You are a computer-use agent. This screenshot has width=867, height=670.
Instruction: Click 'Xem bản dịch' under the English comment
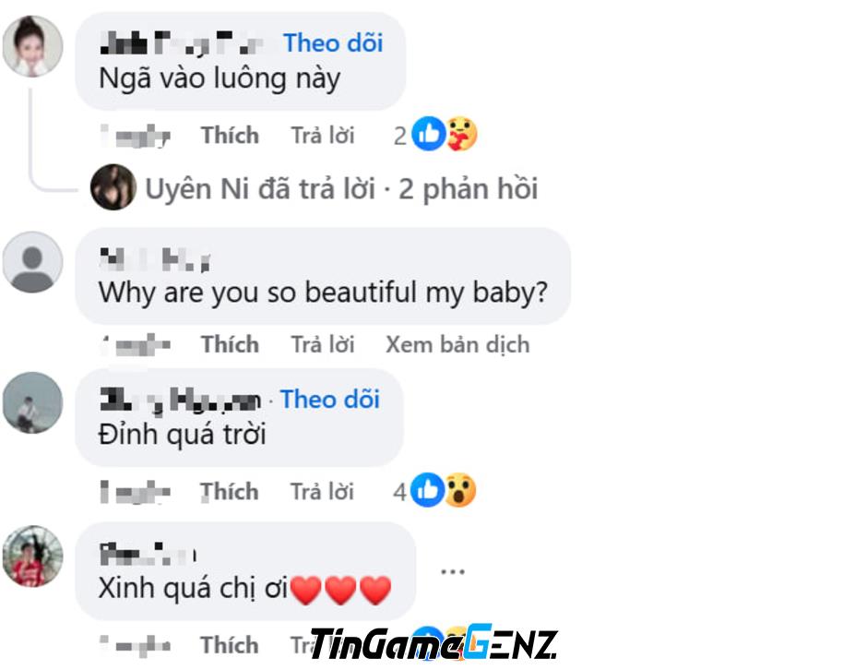(x=457, y=344)
